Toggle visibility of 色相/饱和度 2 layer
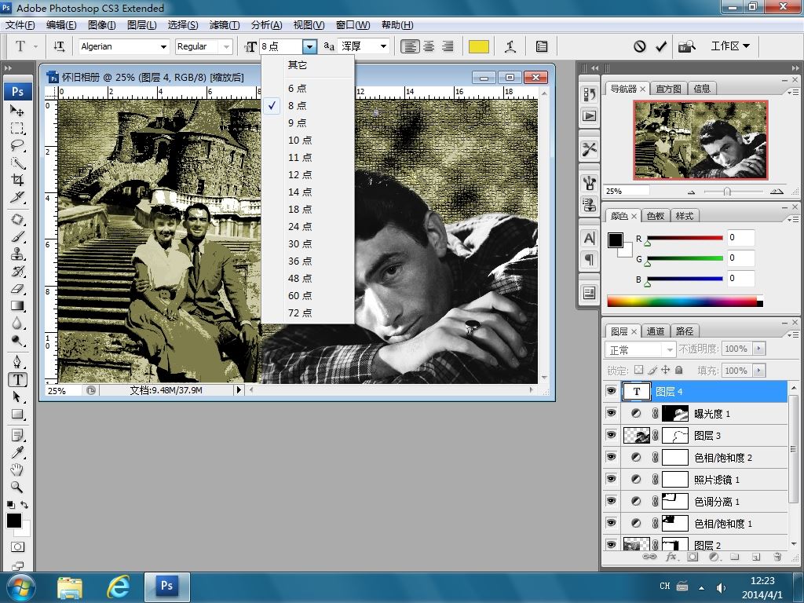Screen dimensions: 804x603 tap(611, 458)
